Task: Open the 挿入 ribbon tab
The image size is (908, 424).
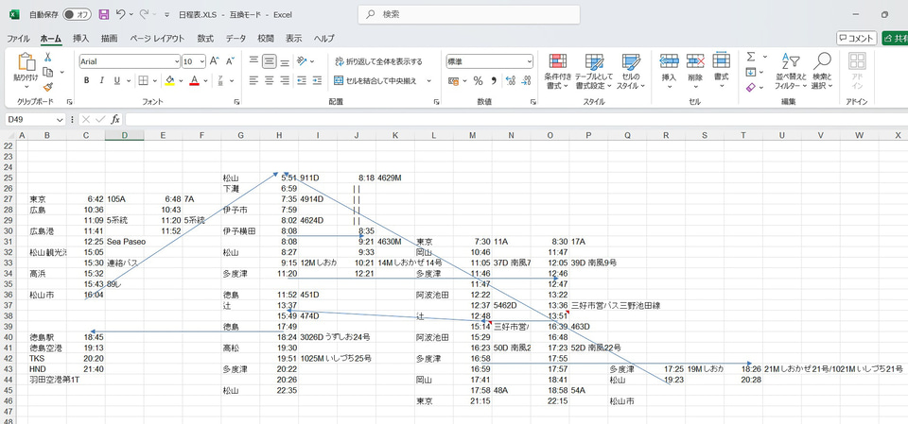Action: point(80,38)
